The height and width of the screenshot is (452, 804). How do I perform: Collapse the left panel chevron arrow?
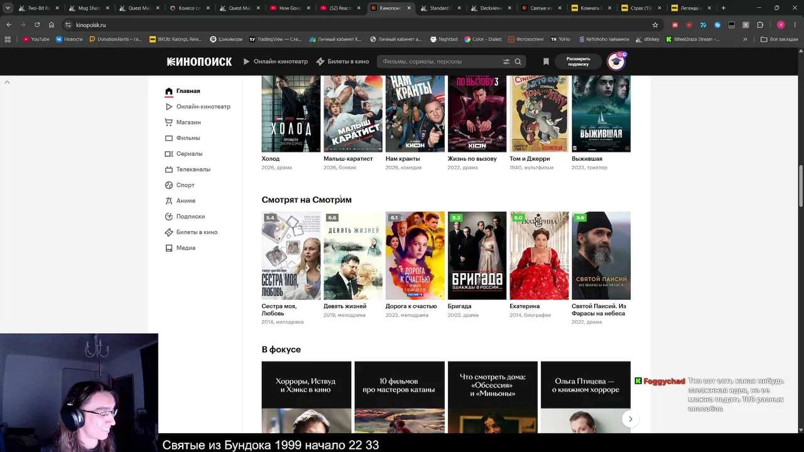(x=7, y=82)
